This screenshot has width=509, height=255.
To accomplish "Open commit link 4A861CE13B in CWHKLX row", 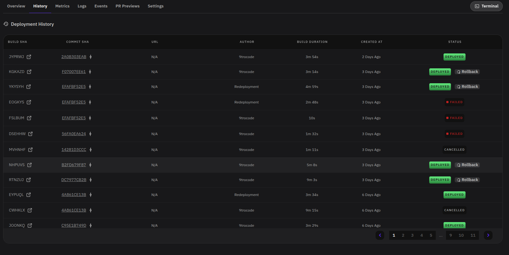I will [x=74, y=210].
